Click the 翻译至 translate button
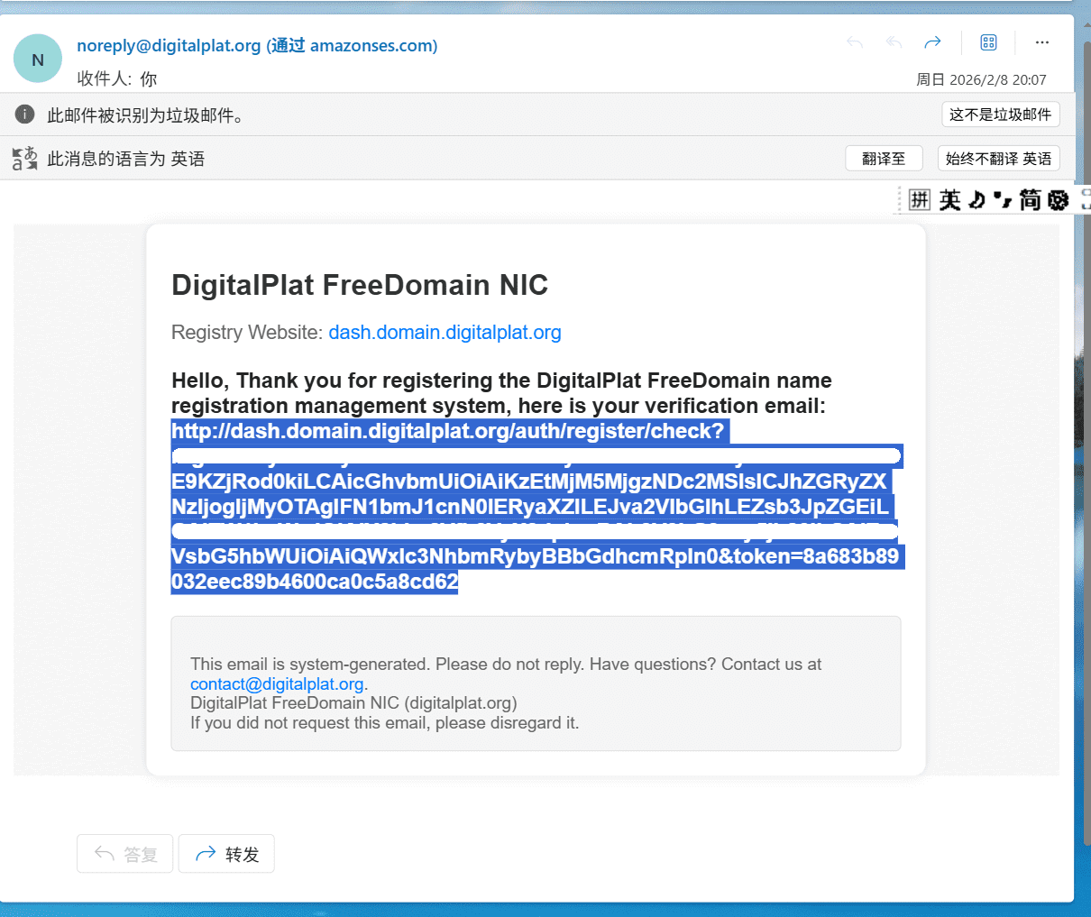Viewport: 1091px width, 917px height. pos(884,159)
